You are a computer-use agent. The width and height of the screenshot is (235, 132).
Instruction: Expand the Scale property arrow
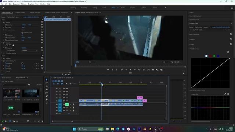3,27
